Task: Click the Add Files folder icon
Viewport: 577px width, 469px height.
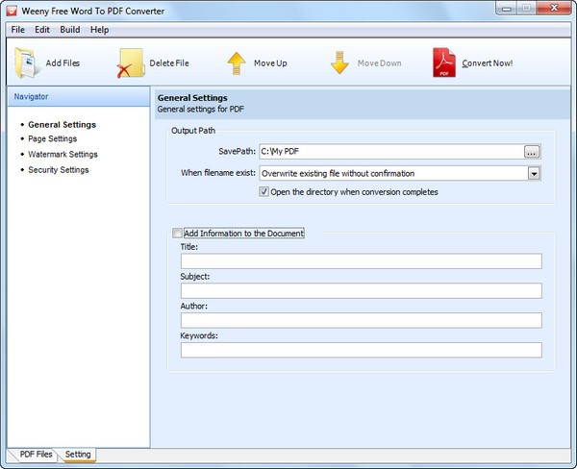Action: coord(27,63)
